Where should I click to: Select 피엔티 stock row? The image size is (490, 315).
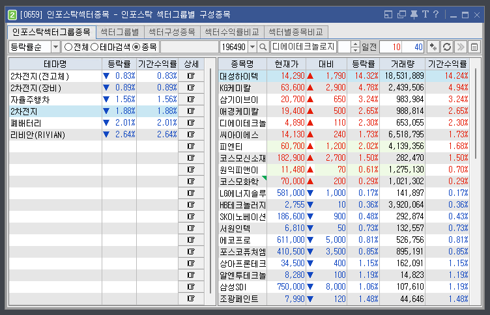click(344, 146)
